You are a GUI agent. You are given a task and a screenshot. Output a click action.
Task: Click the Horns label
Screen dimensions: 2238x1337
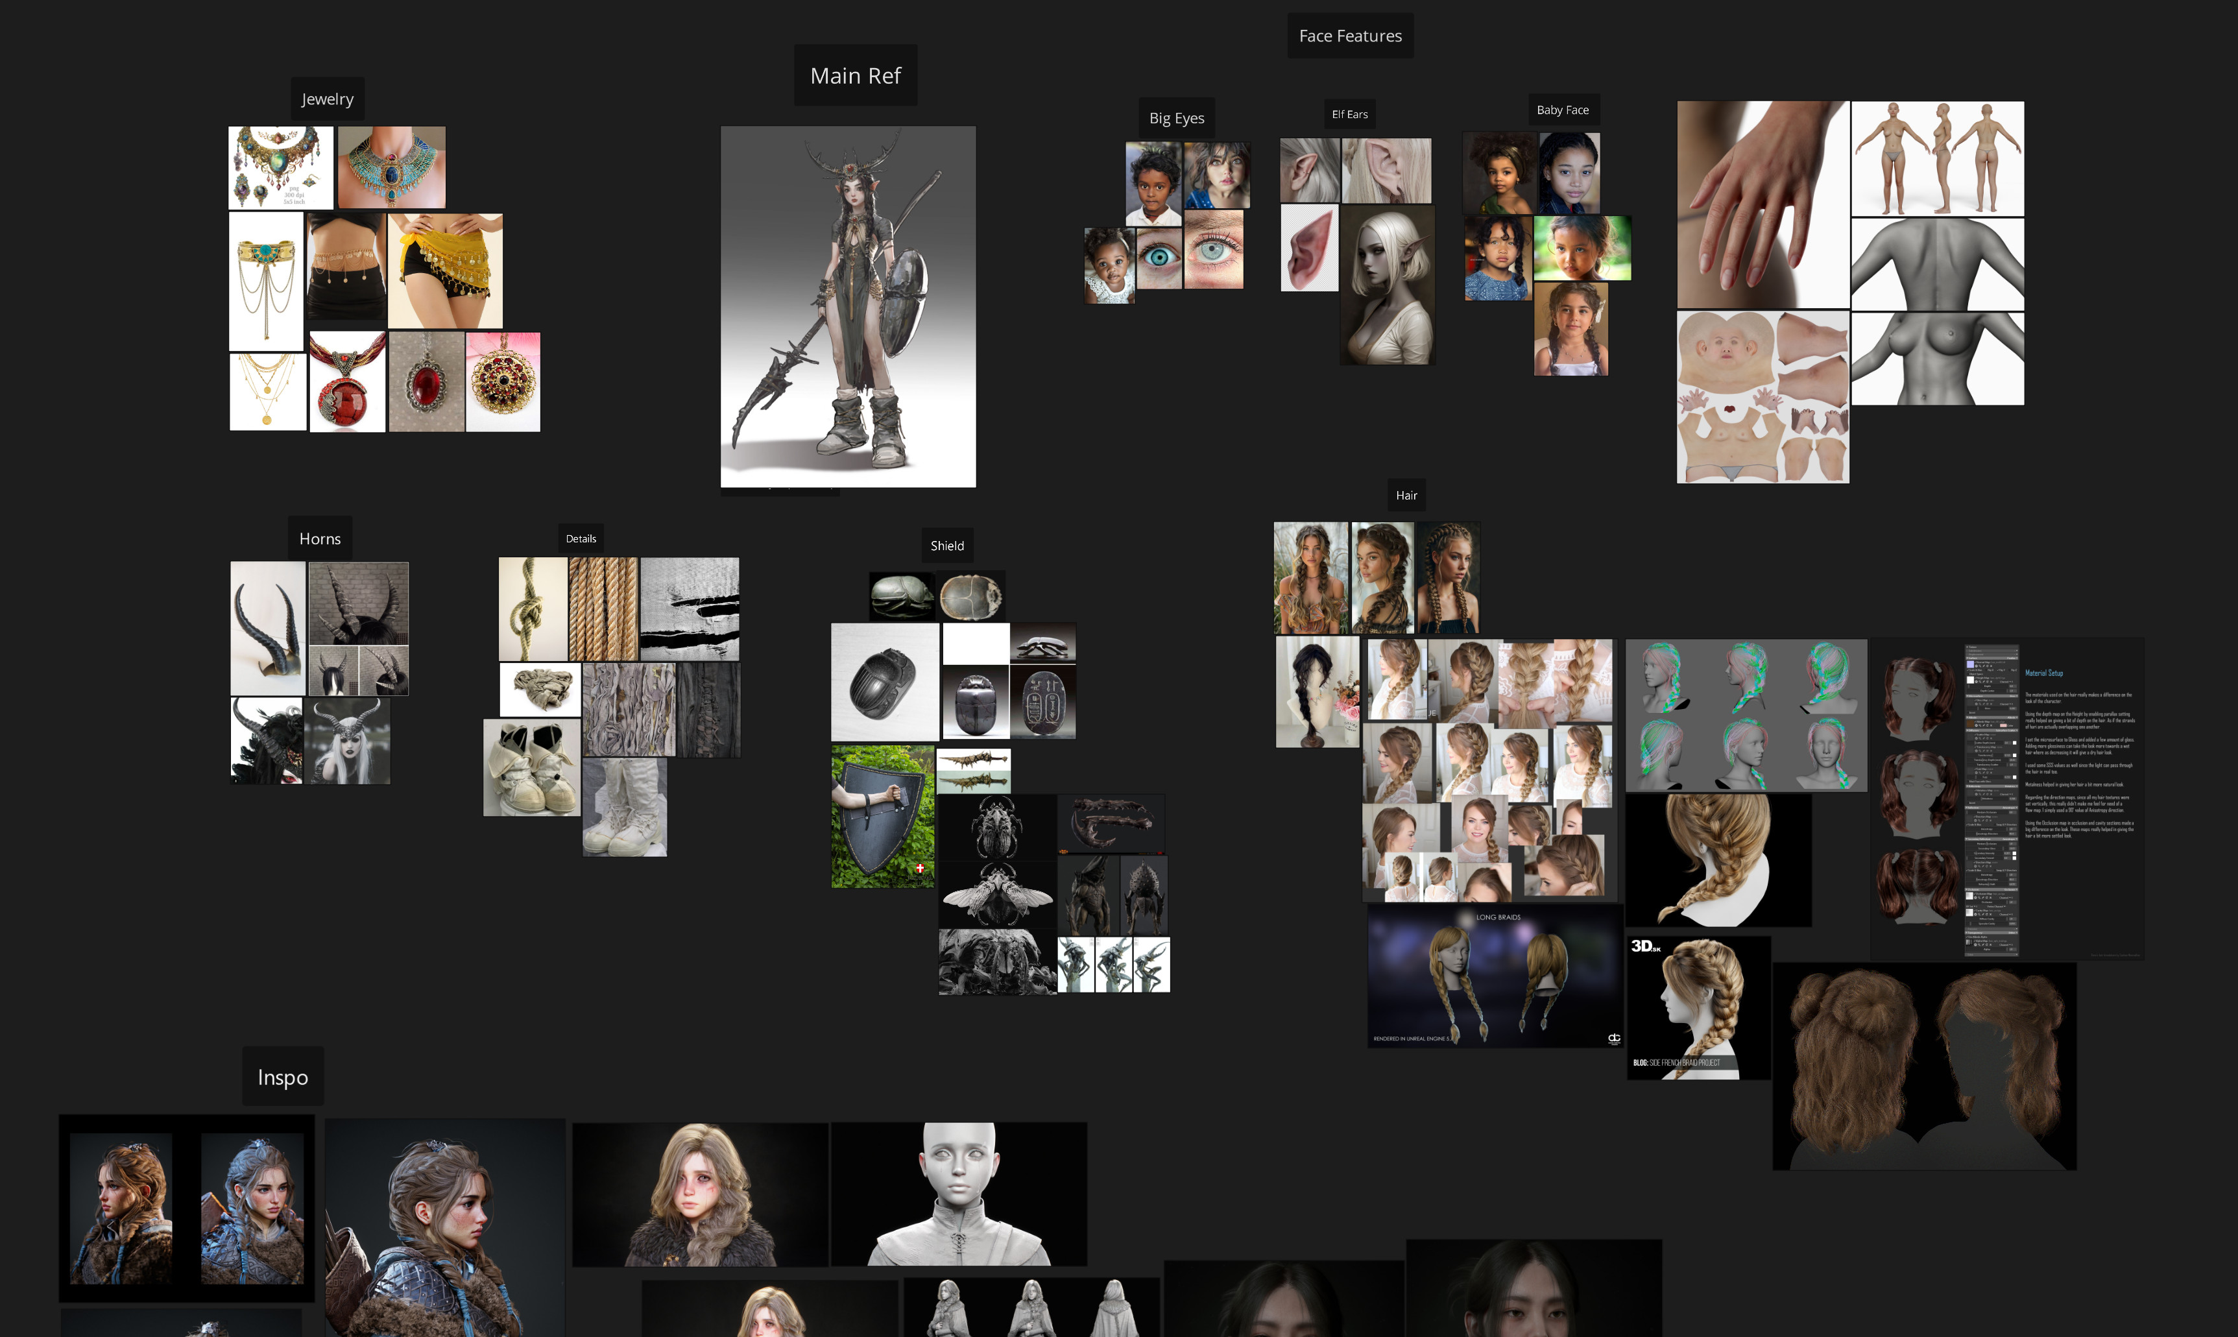(x=320, y=539)
